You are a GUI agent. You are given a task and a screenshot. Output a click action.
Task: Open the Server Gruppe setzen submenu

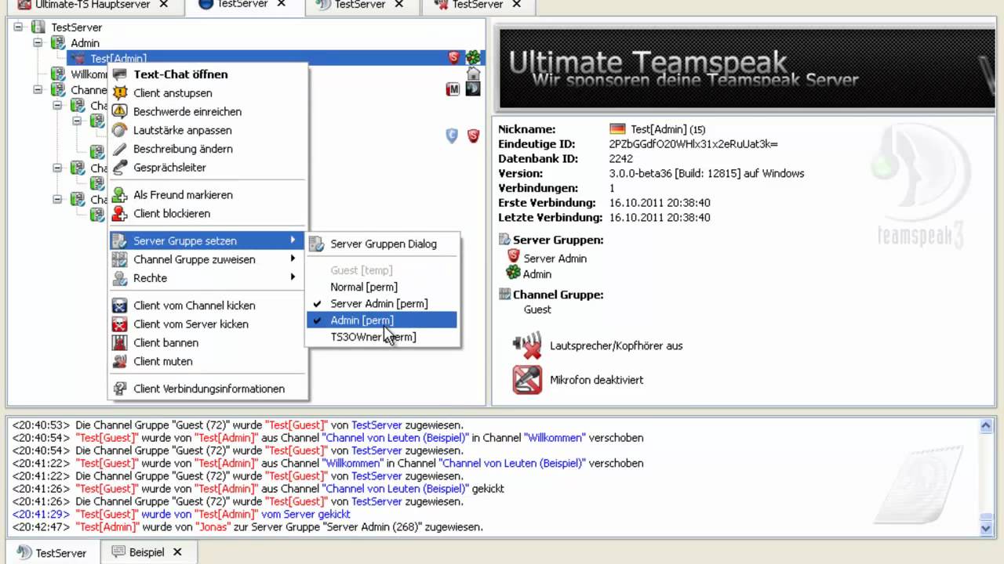(207, 240)
